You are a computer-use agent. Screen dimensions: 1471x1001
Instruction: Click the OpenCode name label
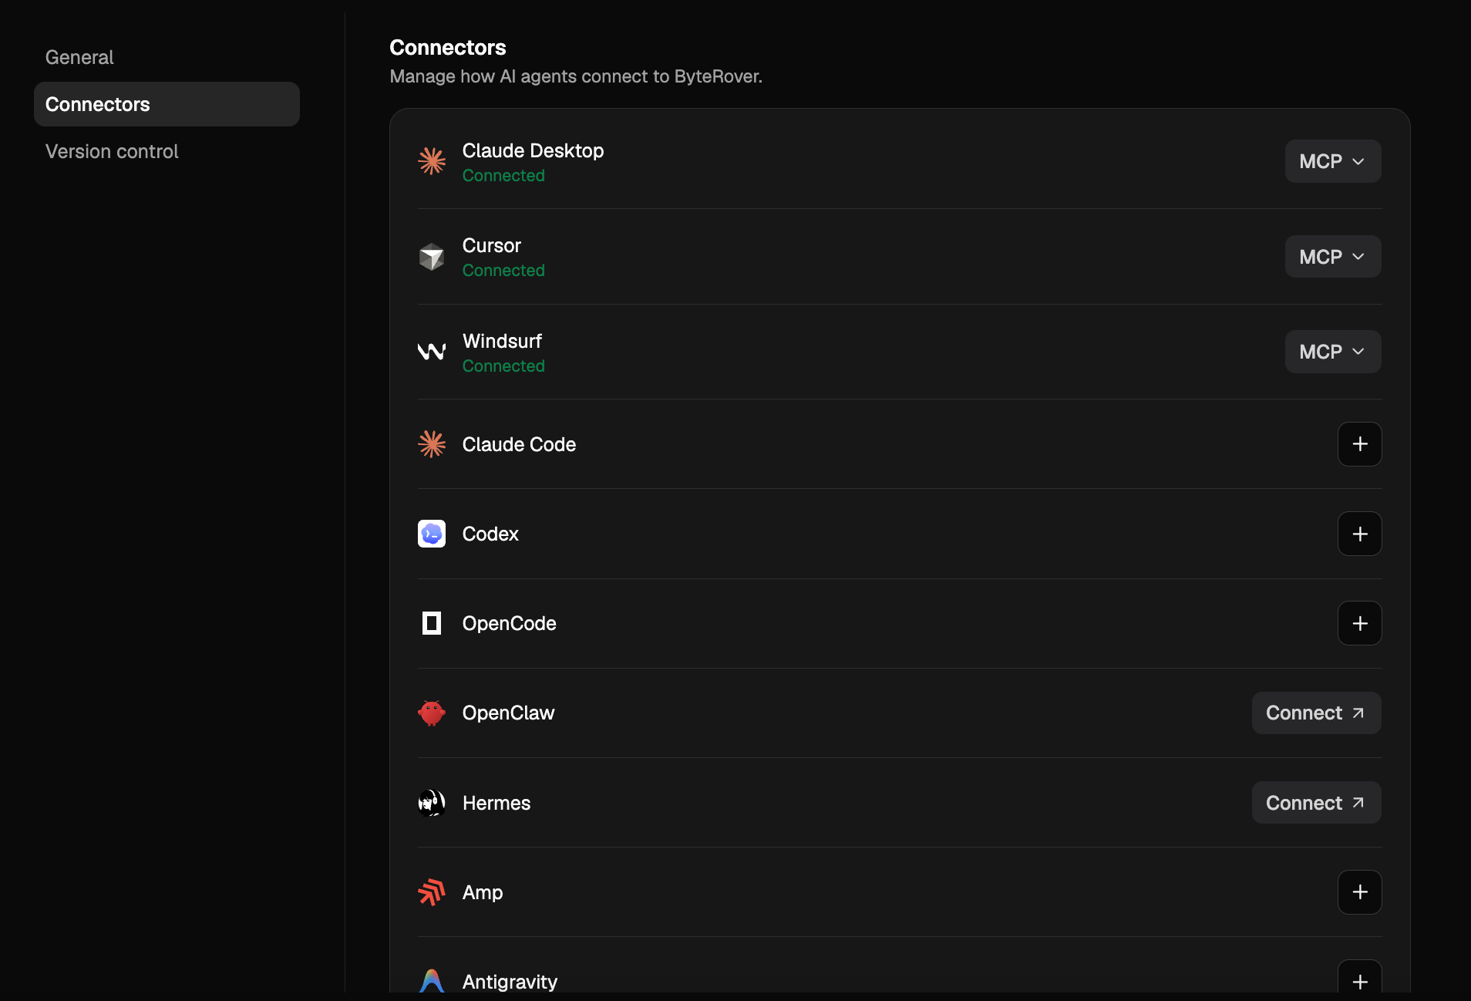click(509, 623)
